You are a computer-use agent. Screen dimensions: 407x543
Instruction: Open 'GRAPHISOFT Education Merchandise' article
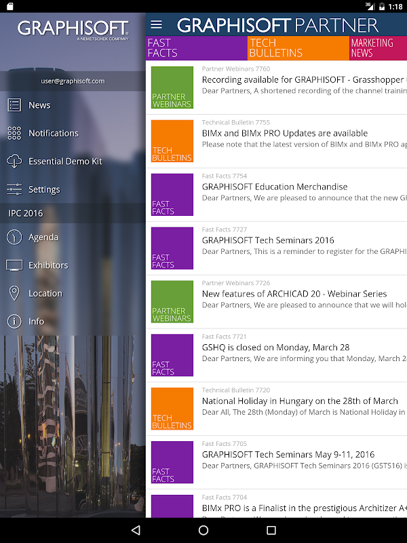click(x=275, y=187)
